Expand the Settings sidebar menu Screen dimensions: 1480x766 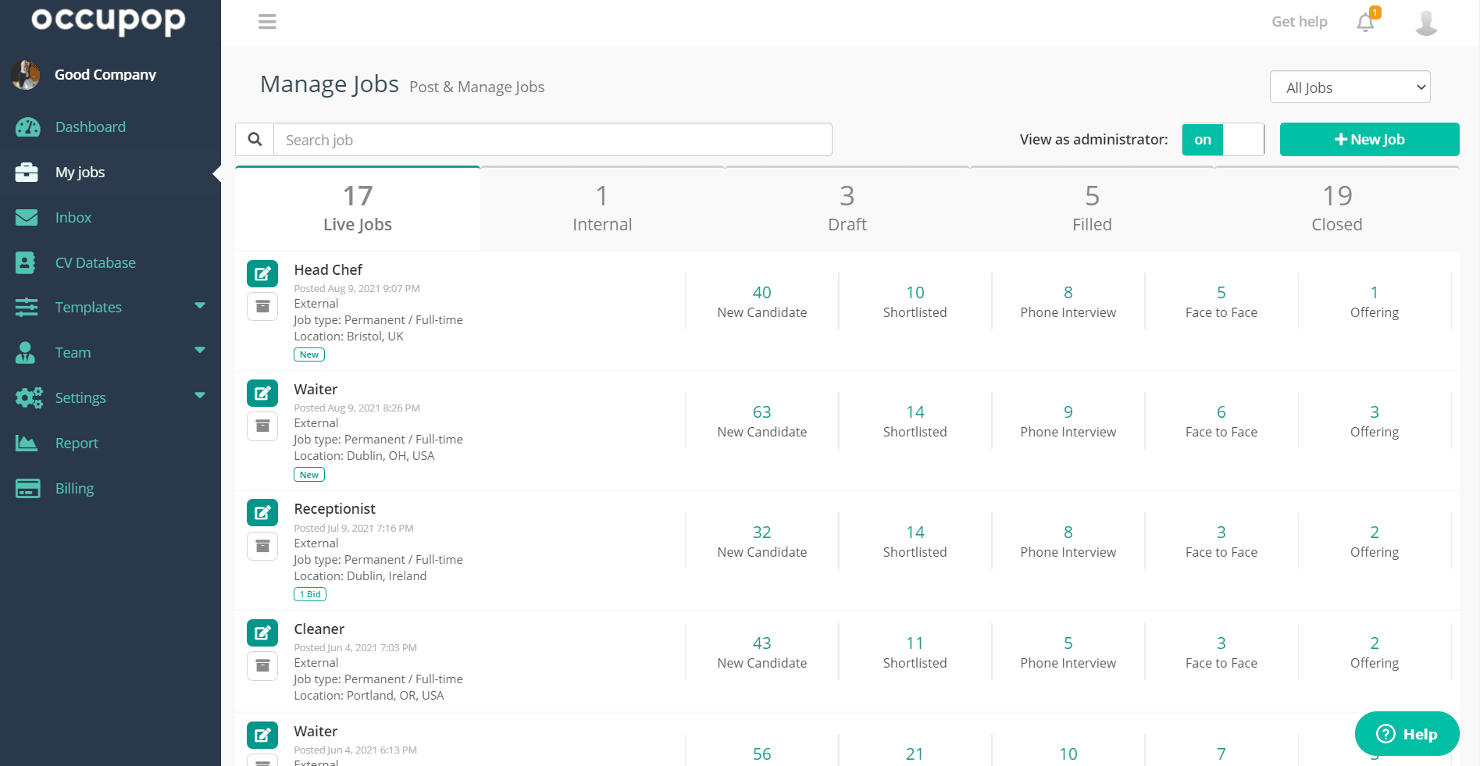[x=80, y=397]
